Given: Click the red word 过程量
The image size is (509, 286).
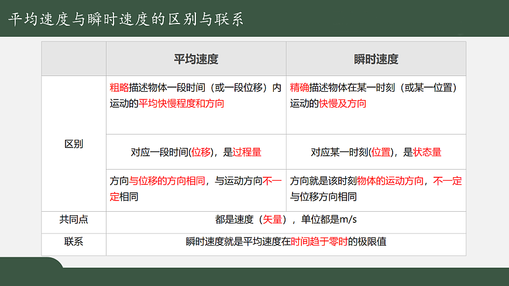Looking at the screenshot, I should 247,152.
